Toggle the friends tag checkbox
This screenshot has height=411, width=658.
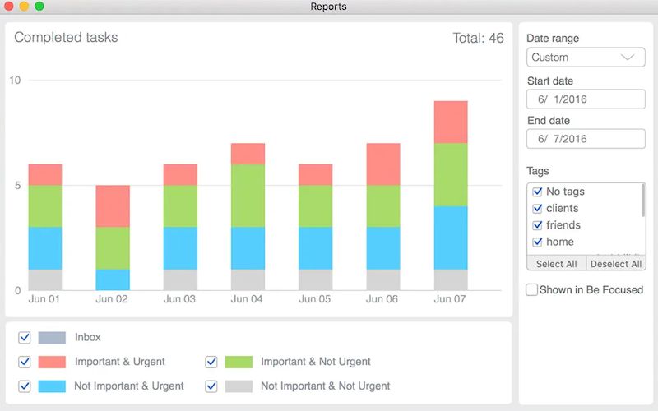point(538,225)
